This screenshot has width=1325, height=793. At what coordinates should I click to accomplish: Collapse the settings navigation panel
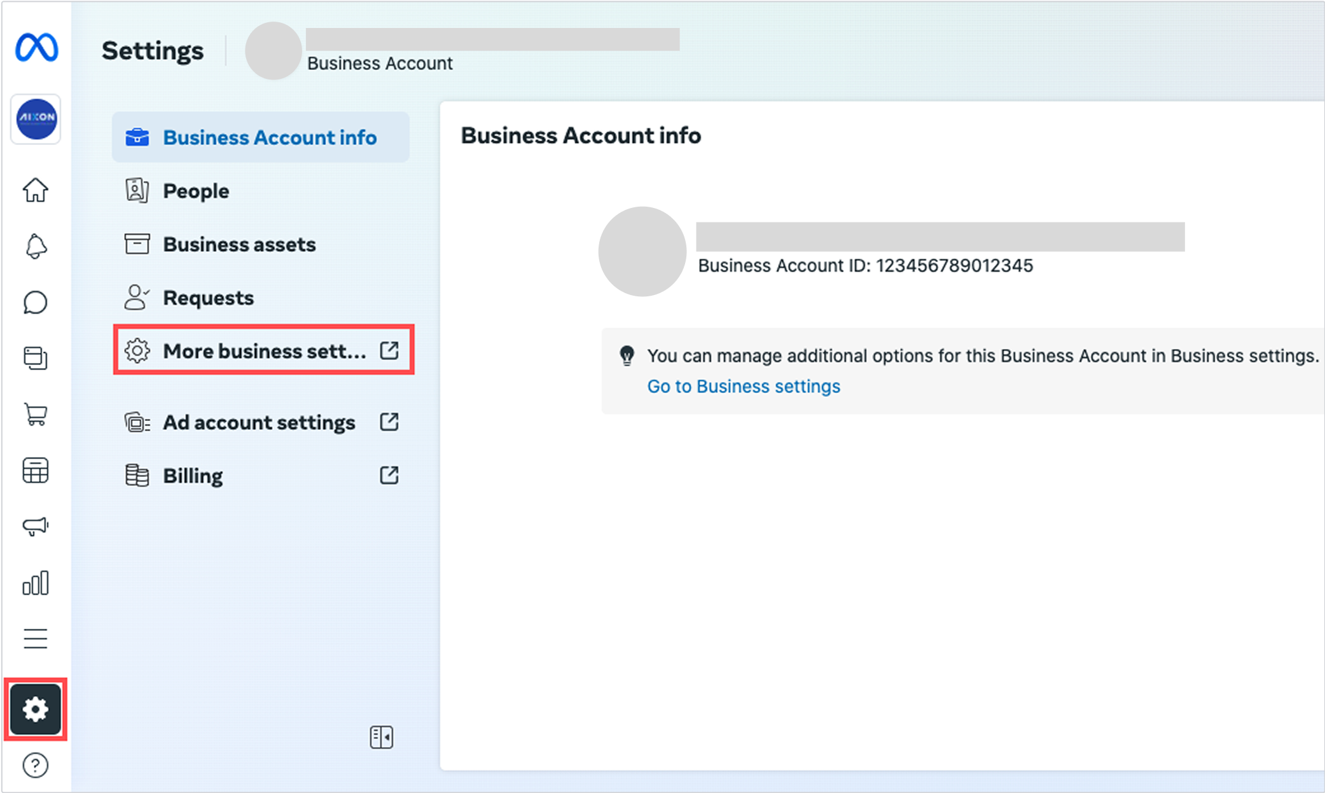tap(381, 737)
